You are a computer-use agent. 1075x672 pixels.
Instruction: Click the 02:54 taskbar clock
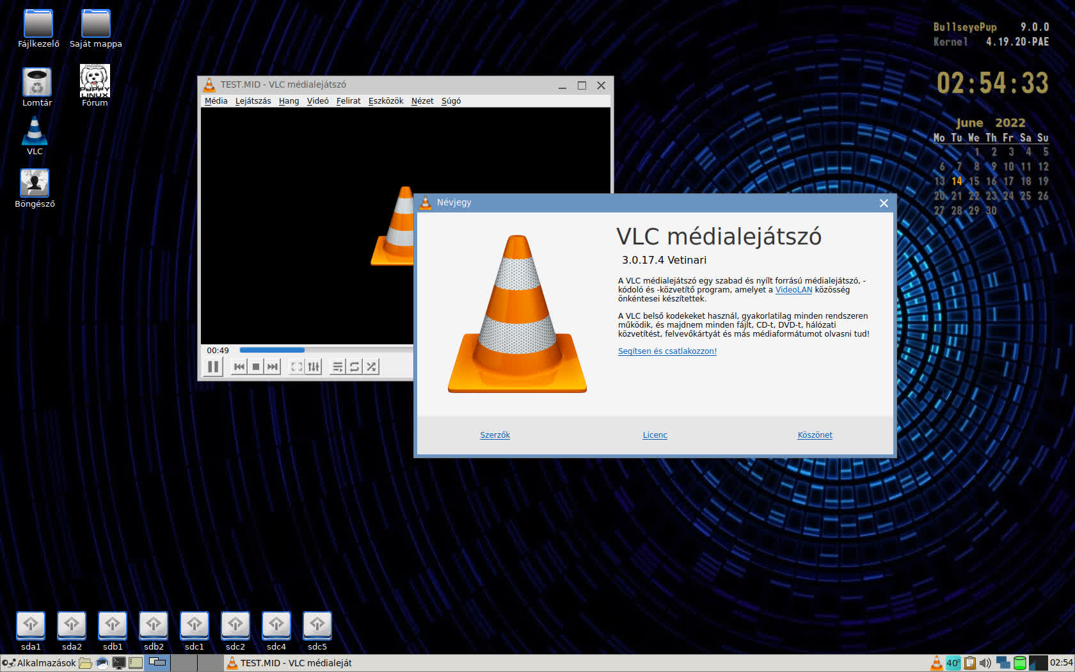click(x=1061, y=663)
